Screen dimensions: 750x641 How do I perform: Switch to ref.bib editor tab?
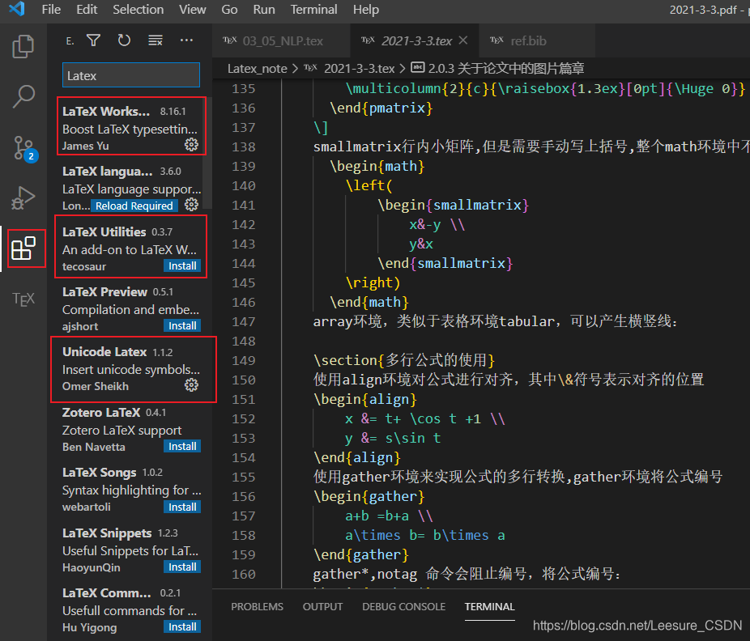537,40
